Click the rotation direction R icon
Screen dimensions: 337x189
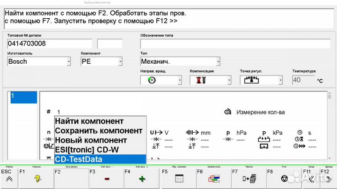pyautogui.click(x=152, y=80)
